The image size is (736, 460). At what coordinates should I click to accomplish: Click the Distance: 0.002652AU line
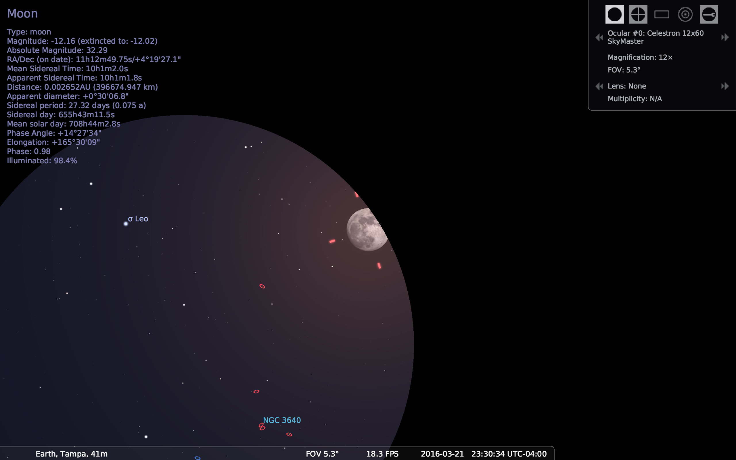[83, 87]
